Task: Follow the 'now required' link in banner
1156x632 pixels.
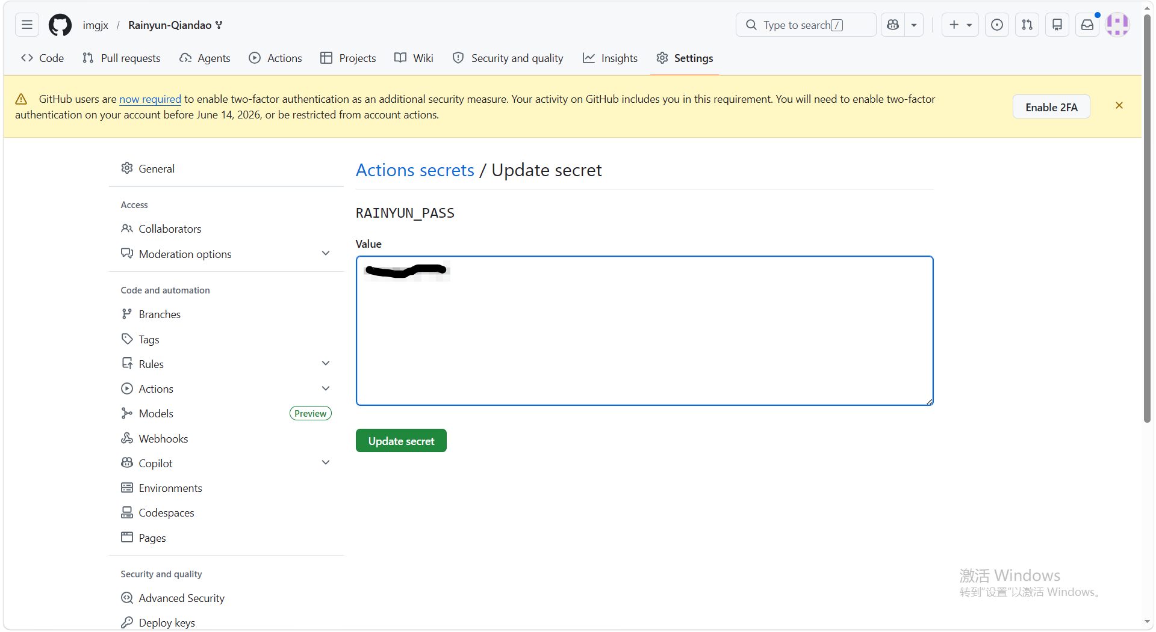Action: click(150, 99)
